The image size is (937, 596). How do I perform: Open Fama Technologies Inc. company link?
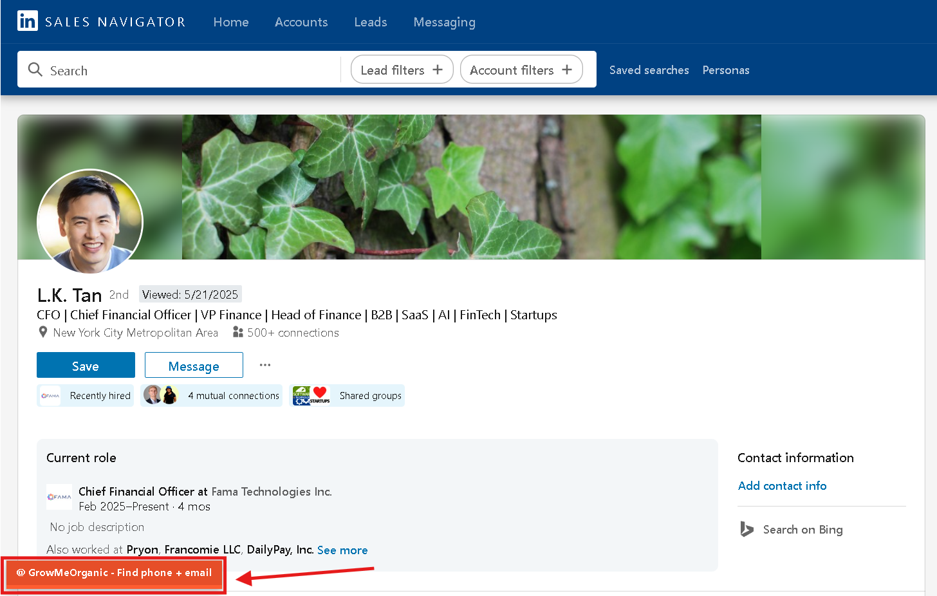coord(272,492)
